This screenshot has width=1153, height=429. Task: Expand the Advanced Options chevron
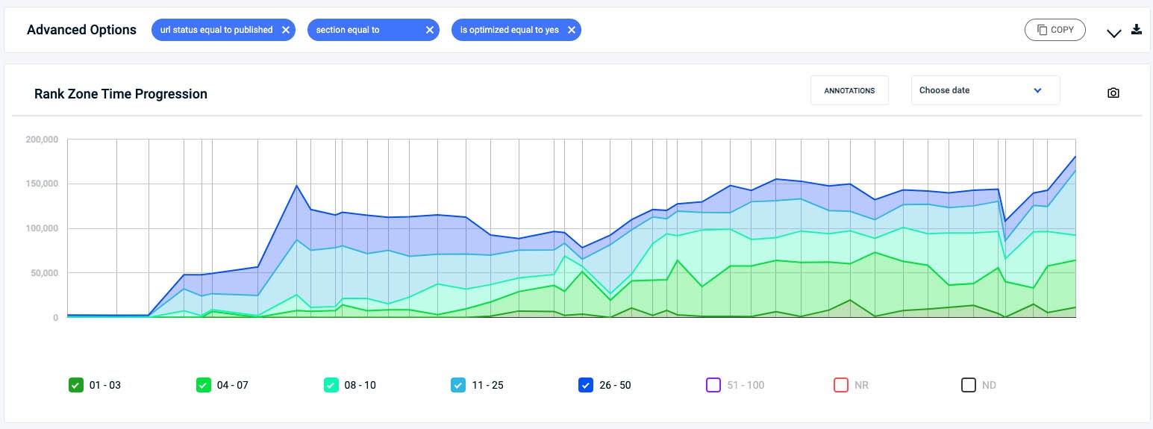(x=1114, y=33)
